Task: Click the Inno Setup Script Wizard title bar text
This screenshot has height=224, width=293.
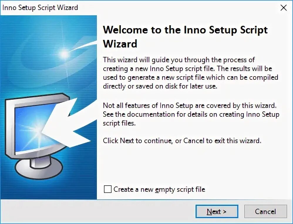Action: click(x=40, y=8)
